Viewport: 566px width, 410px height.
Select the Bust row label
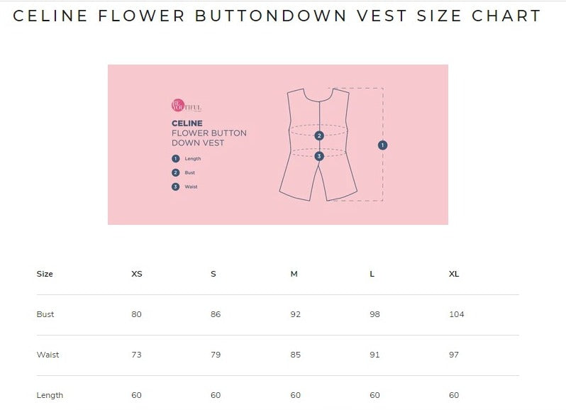[x=45, y=314]
